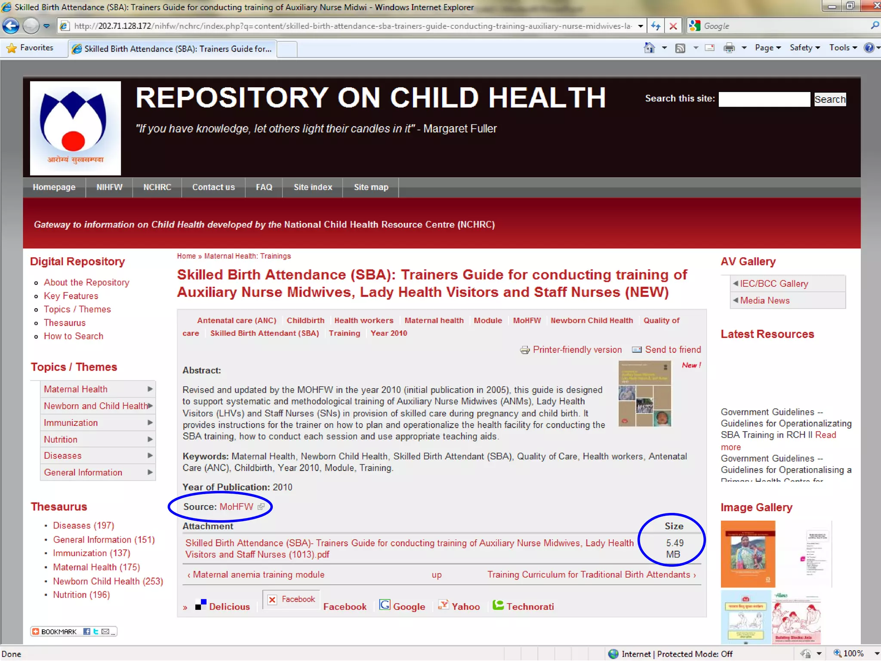
Task: Click the Search this site input field
Action: click(764, 99)
